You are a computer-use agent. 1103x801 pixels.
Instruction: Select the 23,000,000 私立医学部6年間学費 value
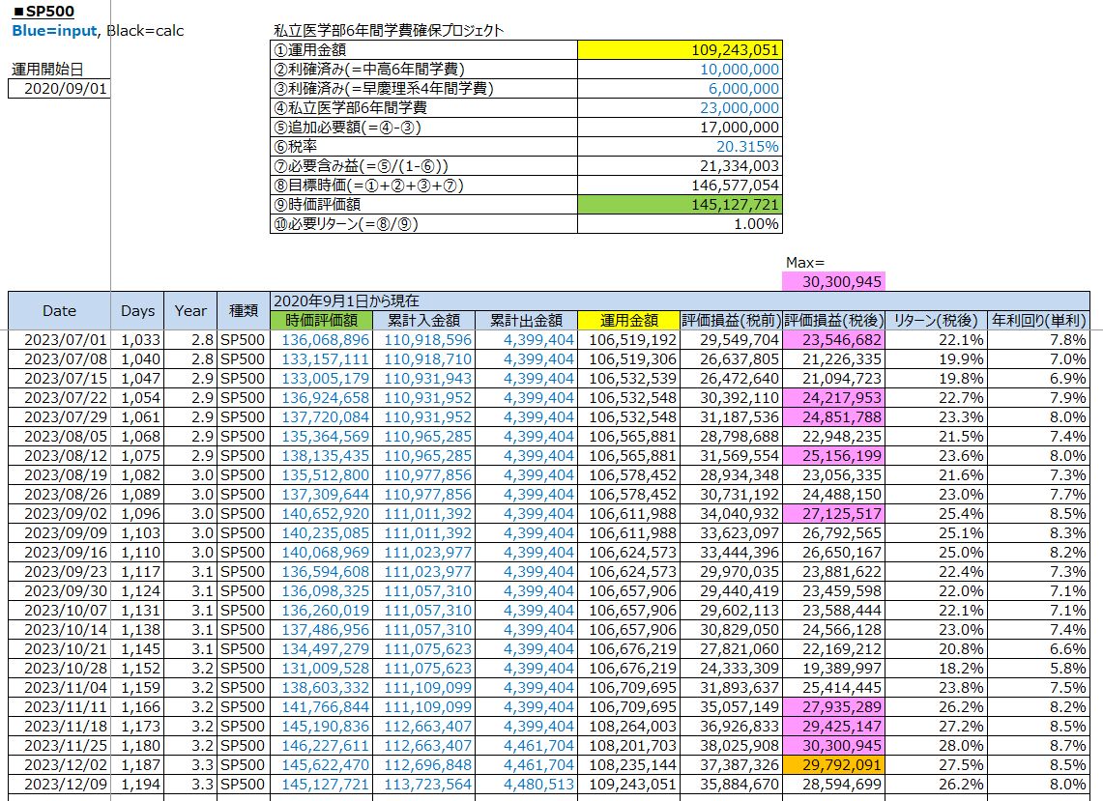point(679,108)
